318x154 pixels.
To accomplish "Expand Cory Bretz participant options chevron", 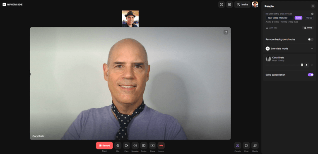I will coord(312,65).
